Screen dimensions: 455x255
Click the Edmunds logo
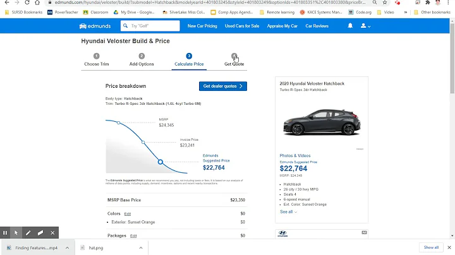pos(95,26)
